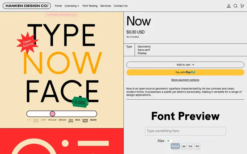Screen dimensions: 247x154
Task: Switch preview to title case Aa
Action: (190, 146)
